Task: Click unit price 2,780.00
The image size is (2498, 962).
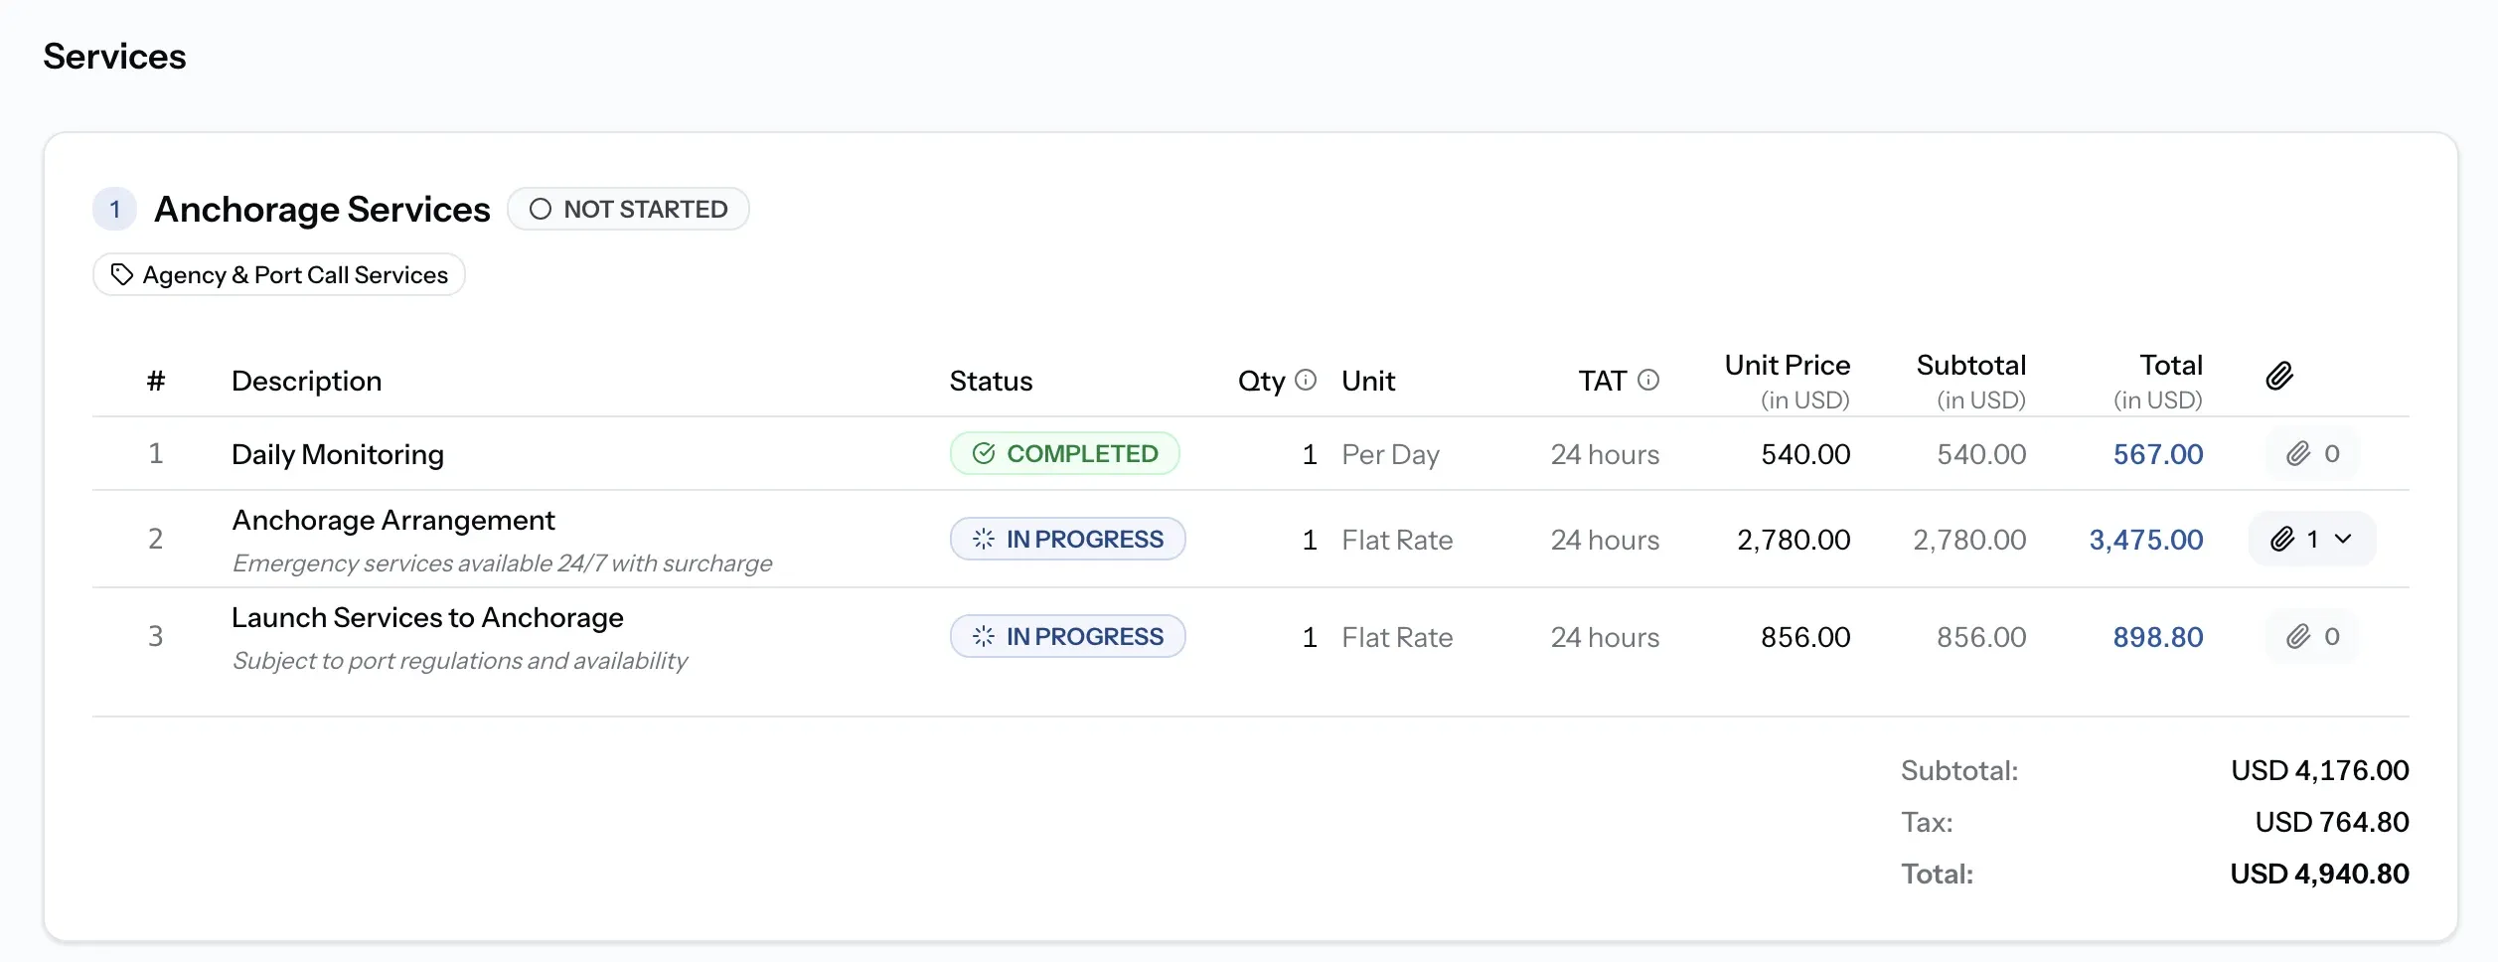Action: click(1794, 540)
